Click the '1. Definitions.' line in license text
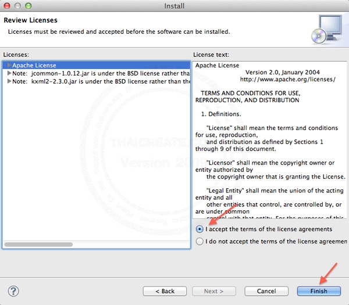349x305 pixels. (221, 114)
